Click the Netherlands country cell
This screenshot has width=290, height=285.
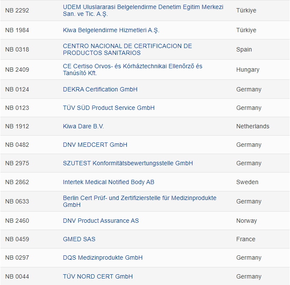[253, 126]
